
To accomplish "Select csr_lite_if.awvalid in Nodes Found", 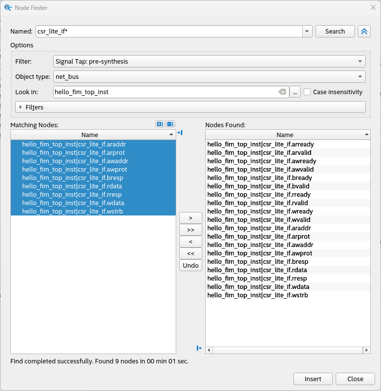I will pyautogui.click(x=288, y=170).
